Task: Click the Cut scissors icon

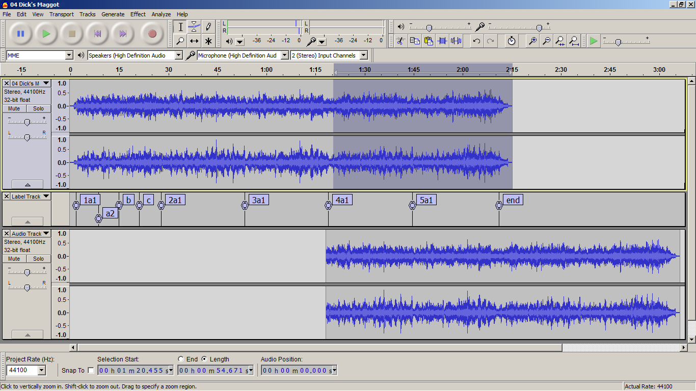Action: (x=400, y=41)
